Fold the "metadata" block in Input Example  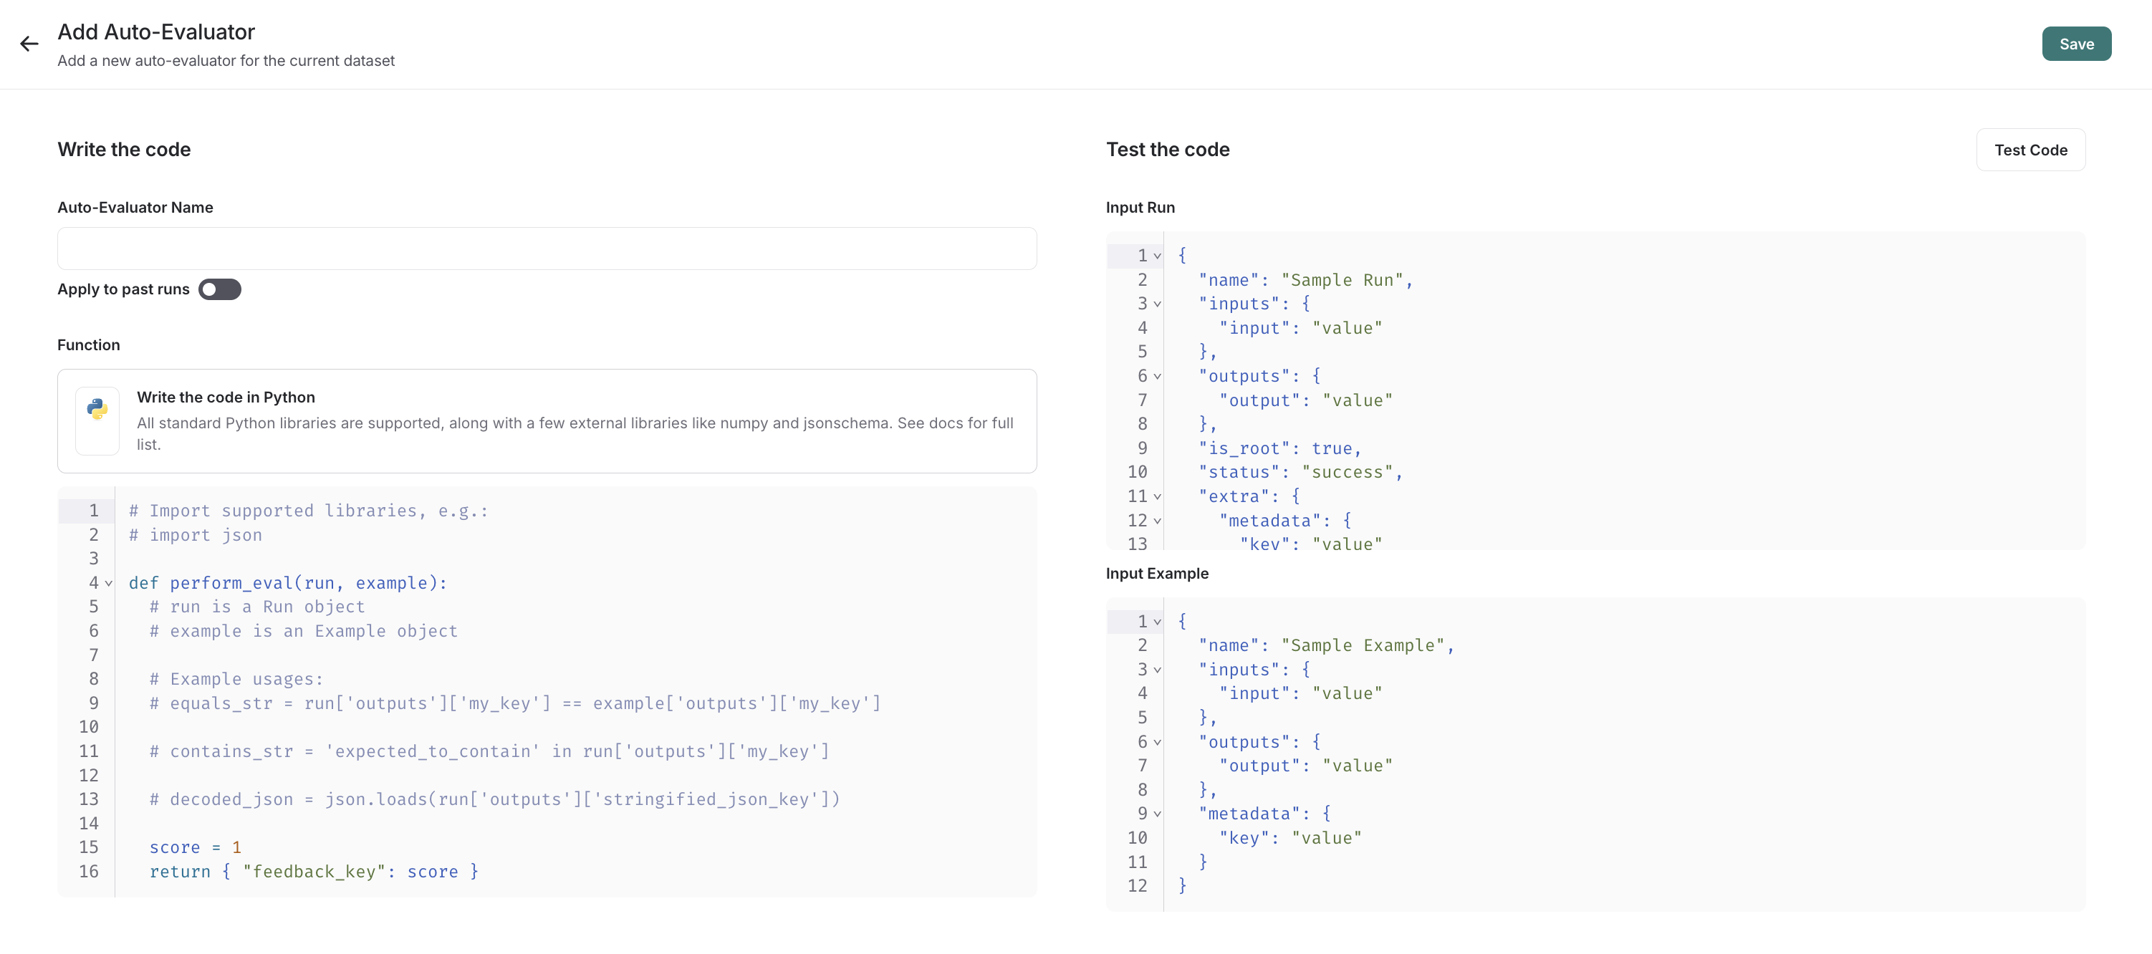point(1157,814)
